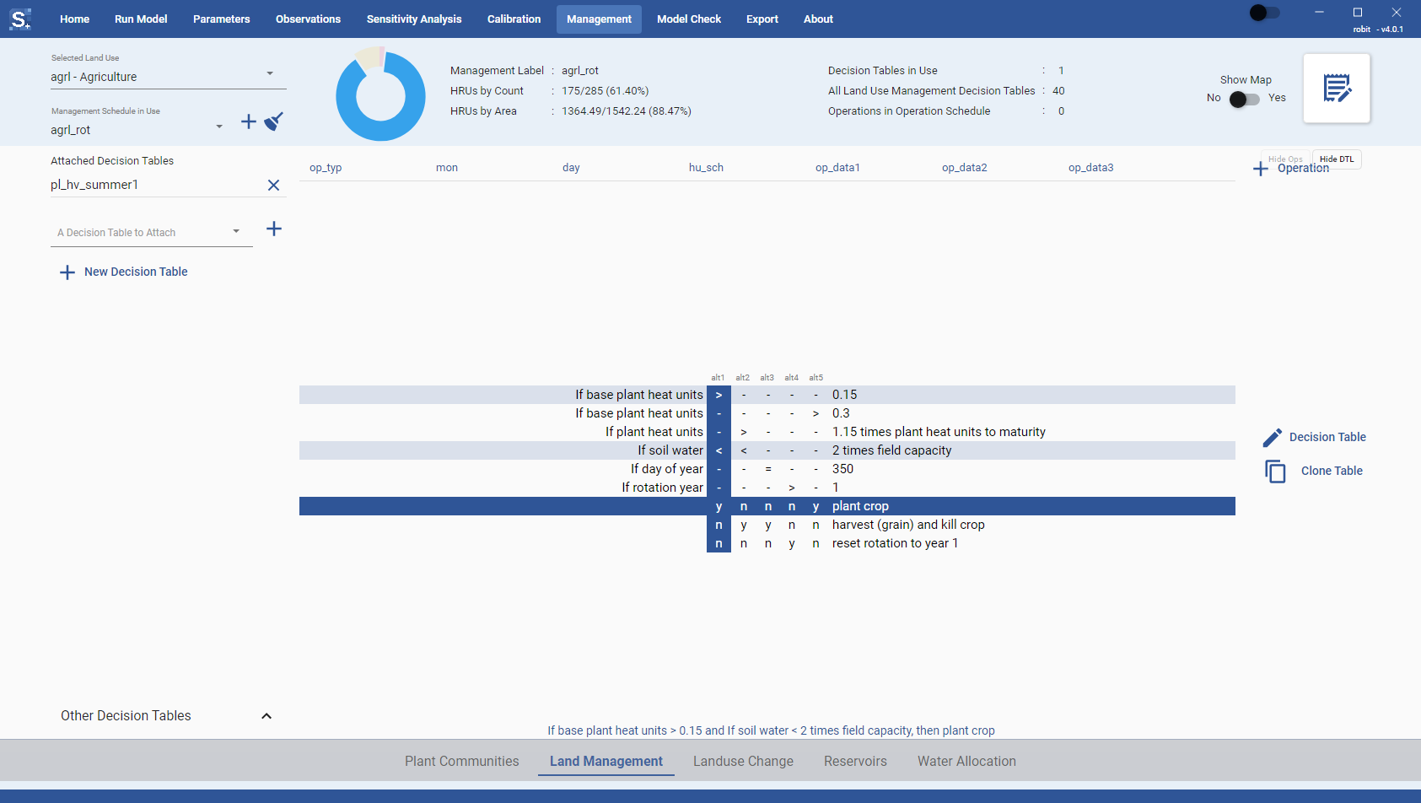Click the broom clean schedule icon
The width and height of the screenshot is (1421, 803).
tap(273, 122)
